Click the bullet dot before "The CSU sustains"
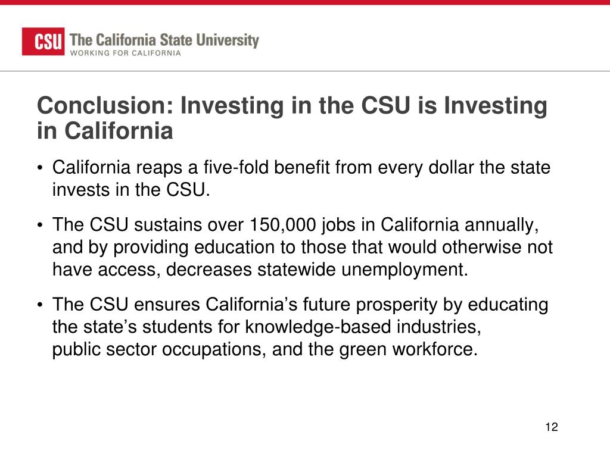 (x=40, y=226)
